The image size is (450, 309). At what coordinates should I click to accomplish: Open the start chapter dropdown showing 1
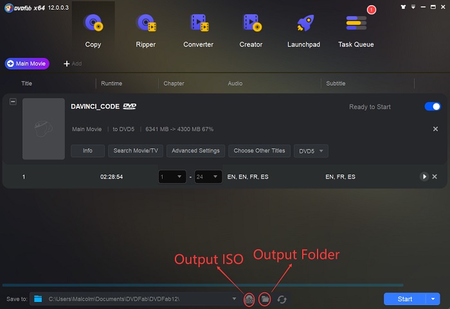[x=172, y=177]
